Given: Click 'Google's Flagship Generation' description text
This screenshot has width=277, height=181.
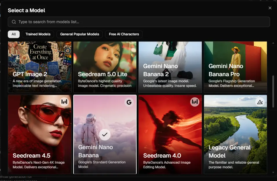Looking at the screenshot, I should tap(232, 83).
